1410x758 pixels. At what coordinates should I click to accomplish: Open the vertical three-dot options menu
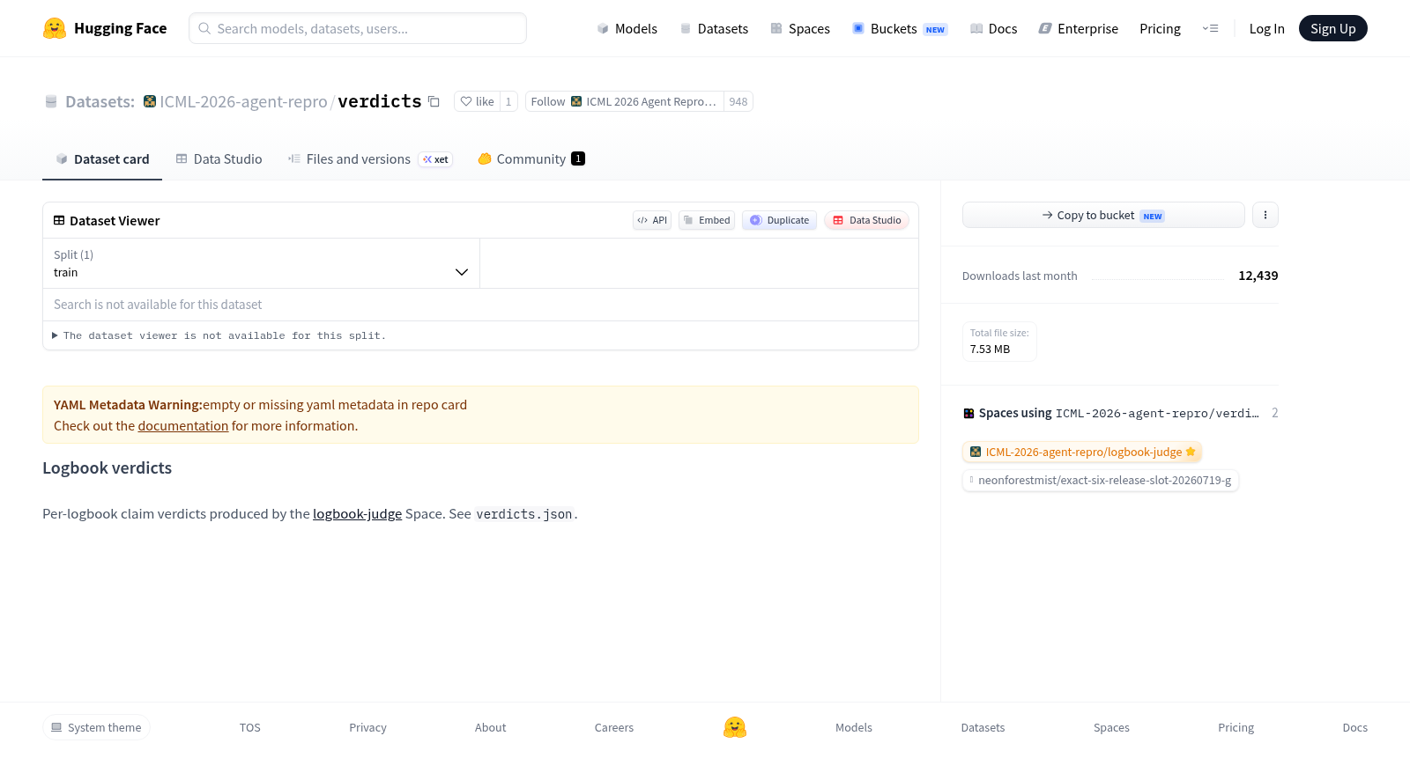point(1265,215)
